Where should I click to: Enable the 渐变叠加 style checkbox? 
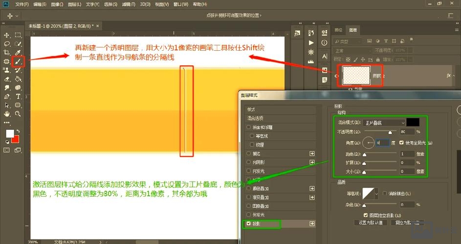click(x=248, y=197)
